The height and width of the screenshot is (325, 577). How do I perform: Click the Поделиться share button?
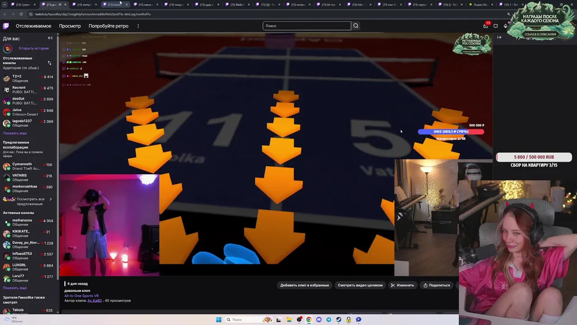tap(436, 285)
